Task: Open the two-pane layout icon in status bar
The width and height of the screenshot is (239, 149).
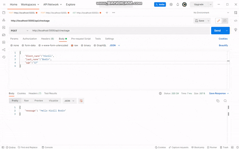Action: (x=232, y=147)
